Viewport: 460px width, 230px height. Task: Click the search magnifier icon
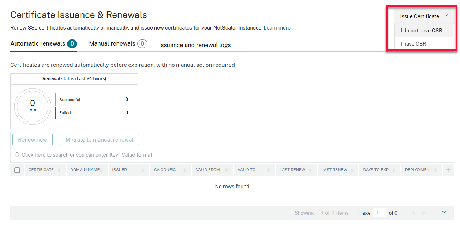tap(17, 154)
